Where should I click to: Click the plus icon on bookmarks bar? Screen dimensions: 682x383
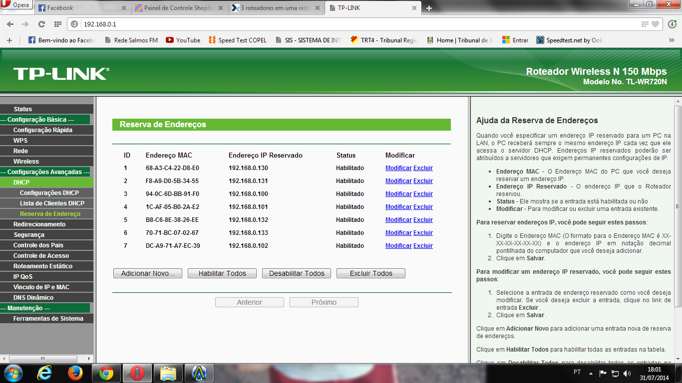tap(9, 40)
